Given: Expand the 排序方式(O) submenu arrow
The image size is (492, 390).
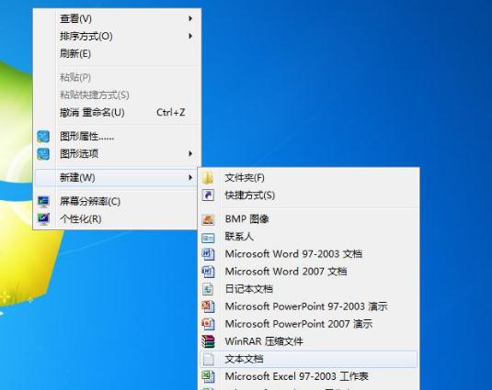Looking at the screenshot, I should [x=190, y=36].
